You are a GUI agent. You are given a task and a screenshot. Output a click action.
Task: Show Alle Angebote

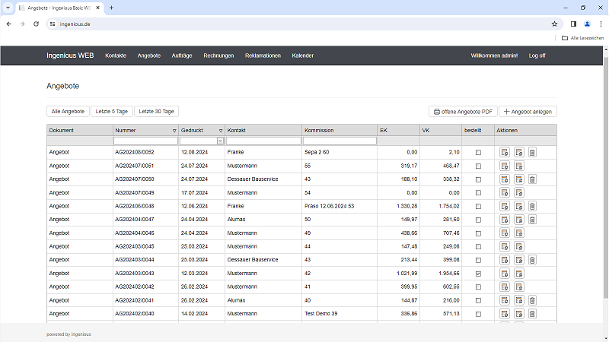tap(68, 111)
